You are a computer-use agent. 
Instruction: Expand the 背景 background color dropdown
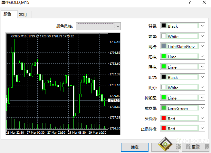(182, 26)
